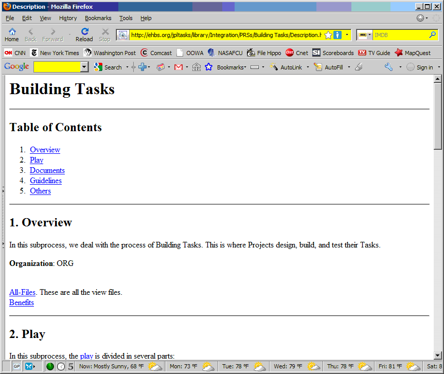Go to Home page via Home icon

click(x=12, y=35)
